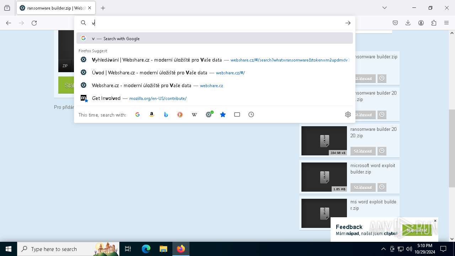This screenshot has height=256, width=455.
Task: Save page to Pocket
Action: [395, 23]
